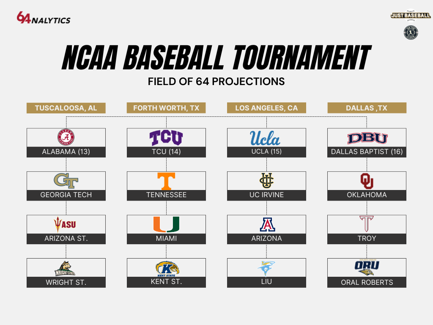
Task: Click the Tuscaloosa, AL regional header
Action: (66, 108)
